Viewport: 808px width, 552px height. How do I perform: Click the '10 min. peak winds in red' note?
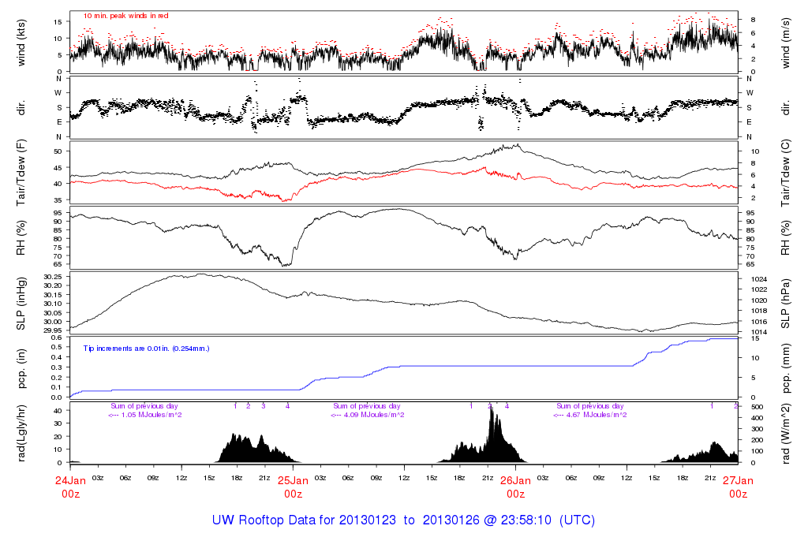[x=125, y=16]
